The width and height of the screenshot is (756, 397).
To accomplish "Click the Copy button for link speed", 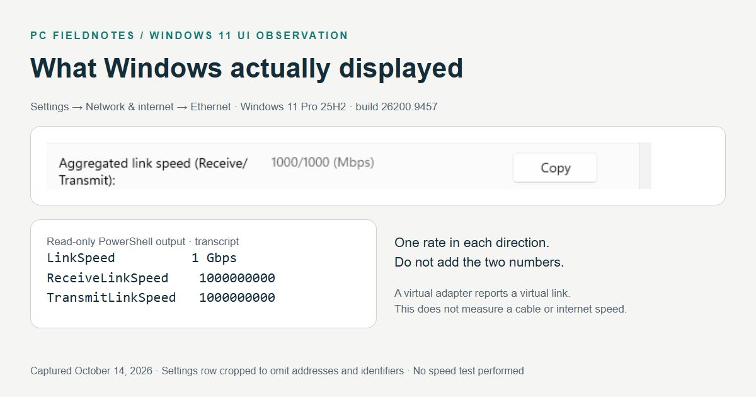I will pos(555,168).
